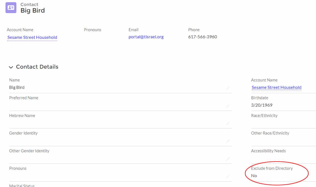The width and height of the screenshot is (316, 187).
Task: Click the purple Contact record icon
Action: [11, 8]
